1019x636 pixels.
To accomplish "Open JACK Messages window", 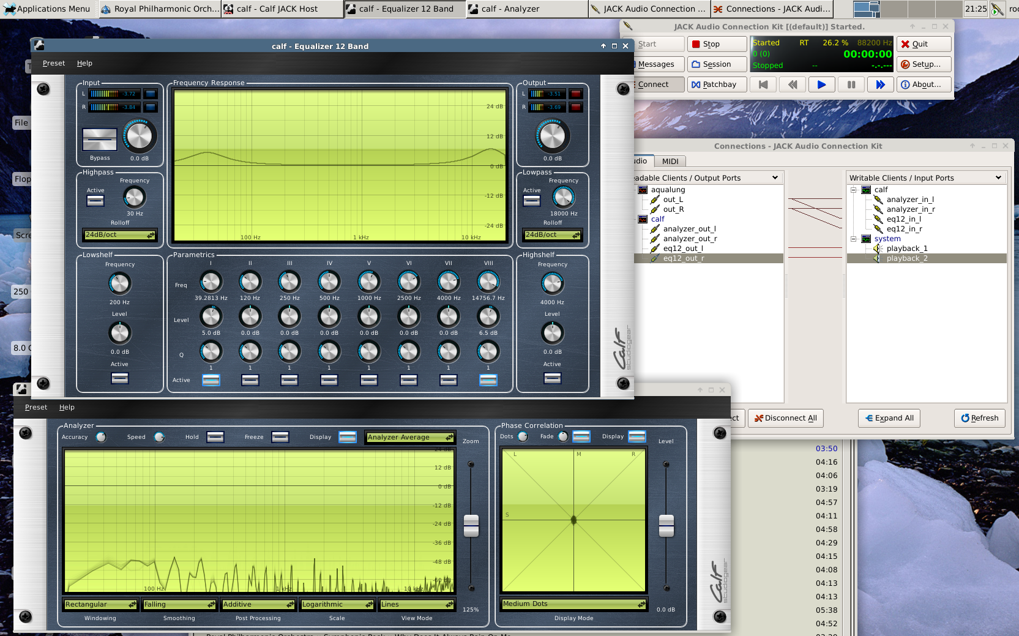I will [x=658, y=64].
